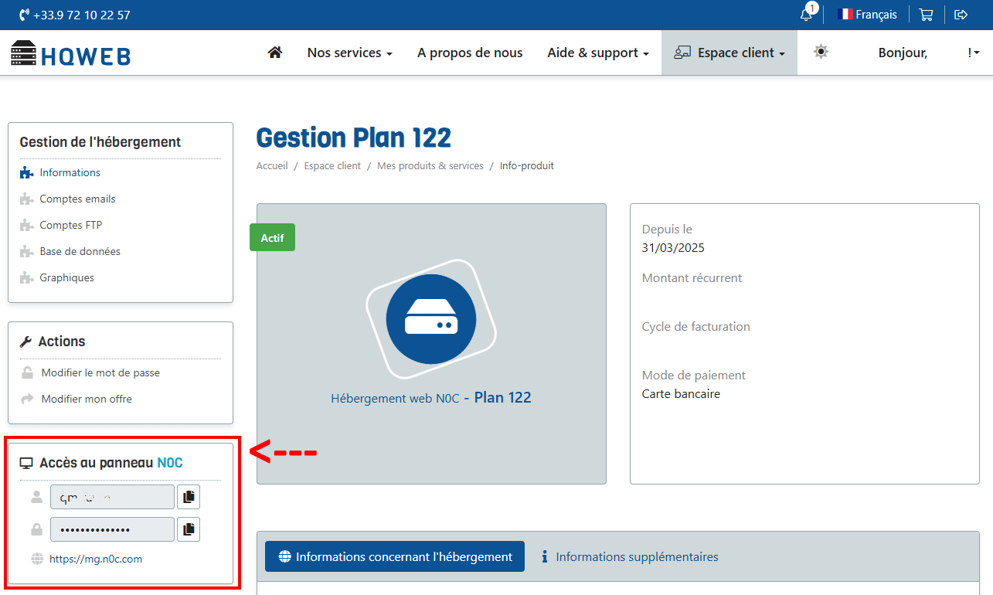Copy the N0C password

pyautogui.click(x=189, y=529)
